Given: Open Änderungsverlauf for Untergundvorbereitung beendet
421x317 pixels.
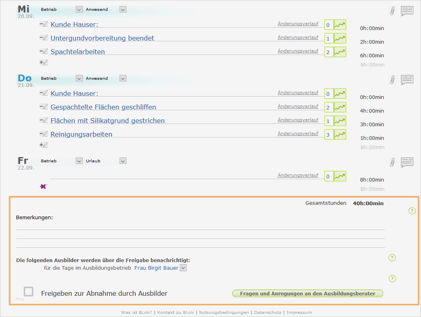Looking at the screenshot, I should tap(298, 37).
